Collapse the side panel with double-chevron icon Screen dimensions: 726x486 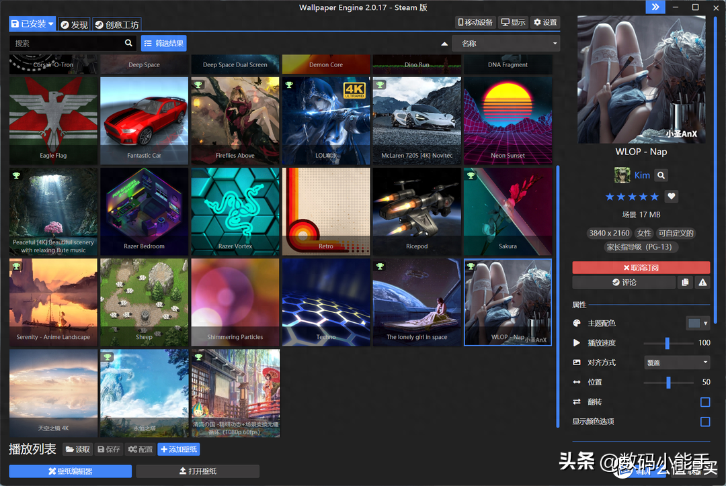(x=655, y=7)
